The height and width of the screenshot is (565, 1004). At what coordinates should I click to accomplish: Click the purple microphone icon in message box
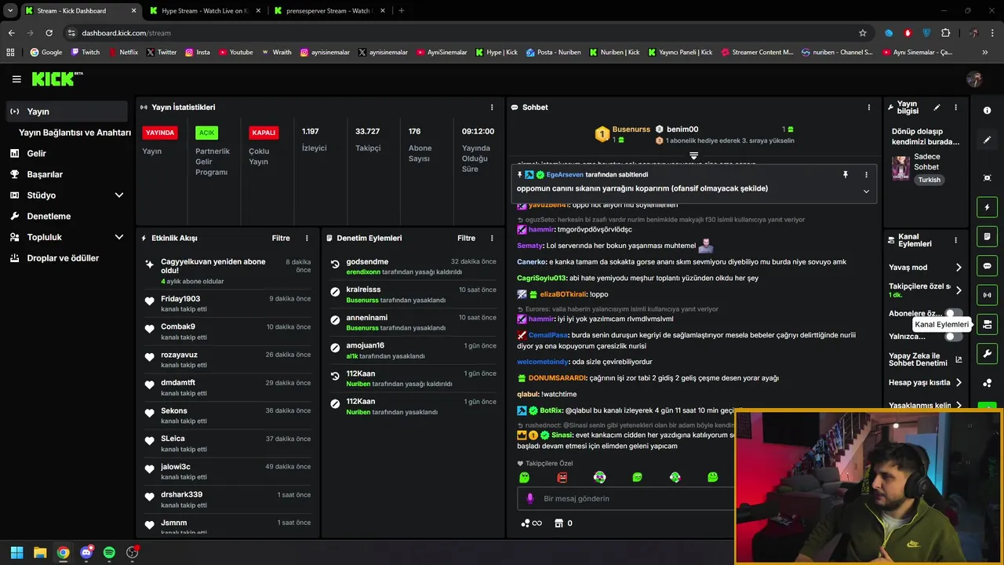point(530,498)
